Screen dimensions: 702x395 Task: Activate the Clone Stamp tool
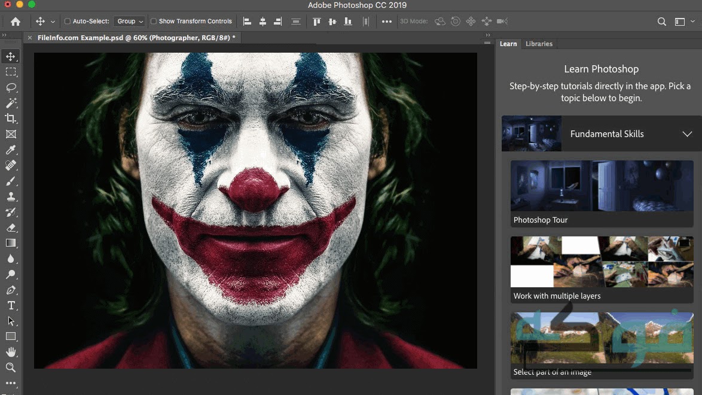(11, 196)
